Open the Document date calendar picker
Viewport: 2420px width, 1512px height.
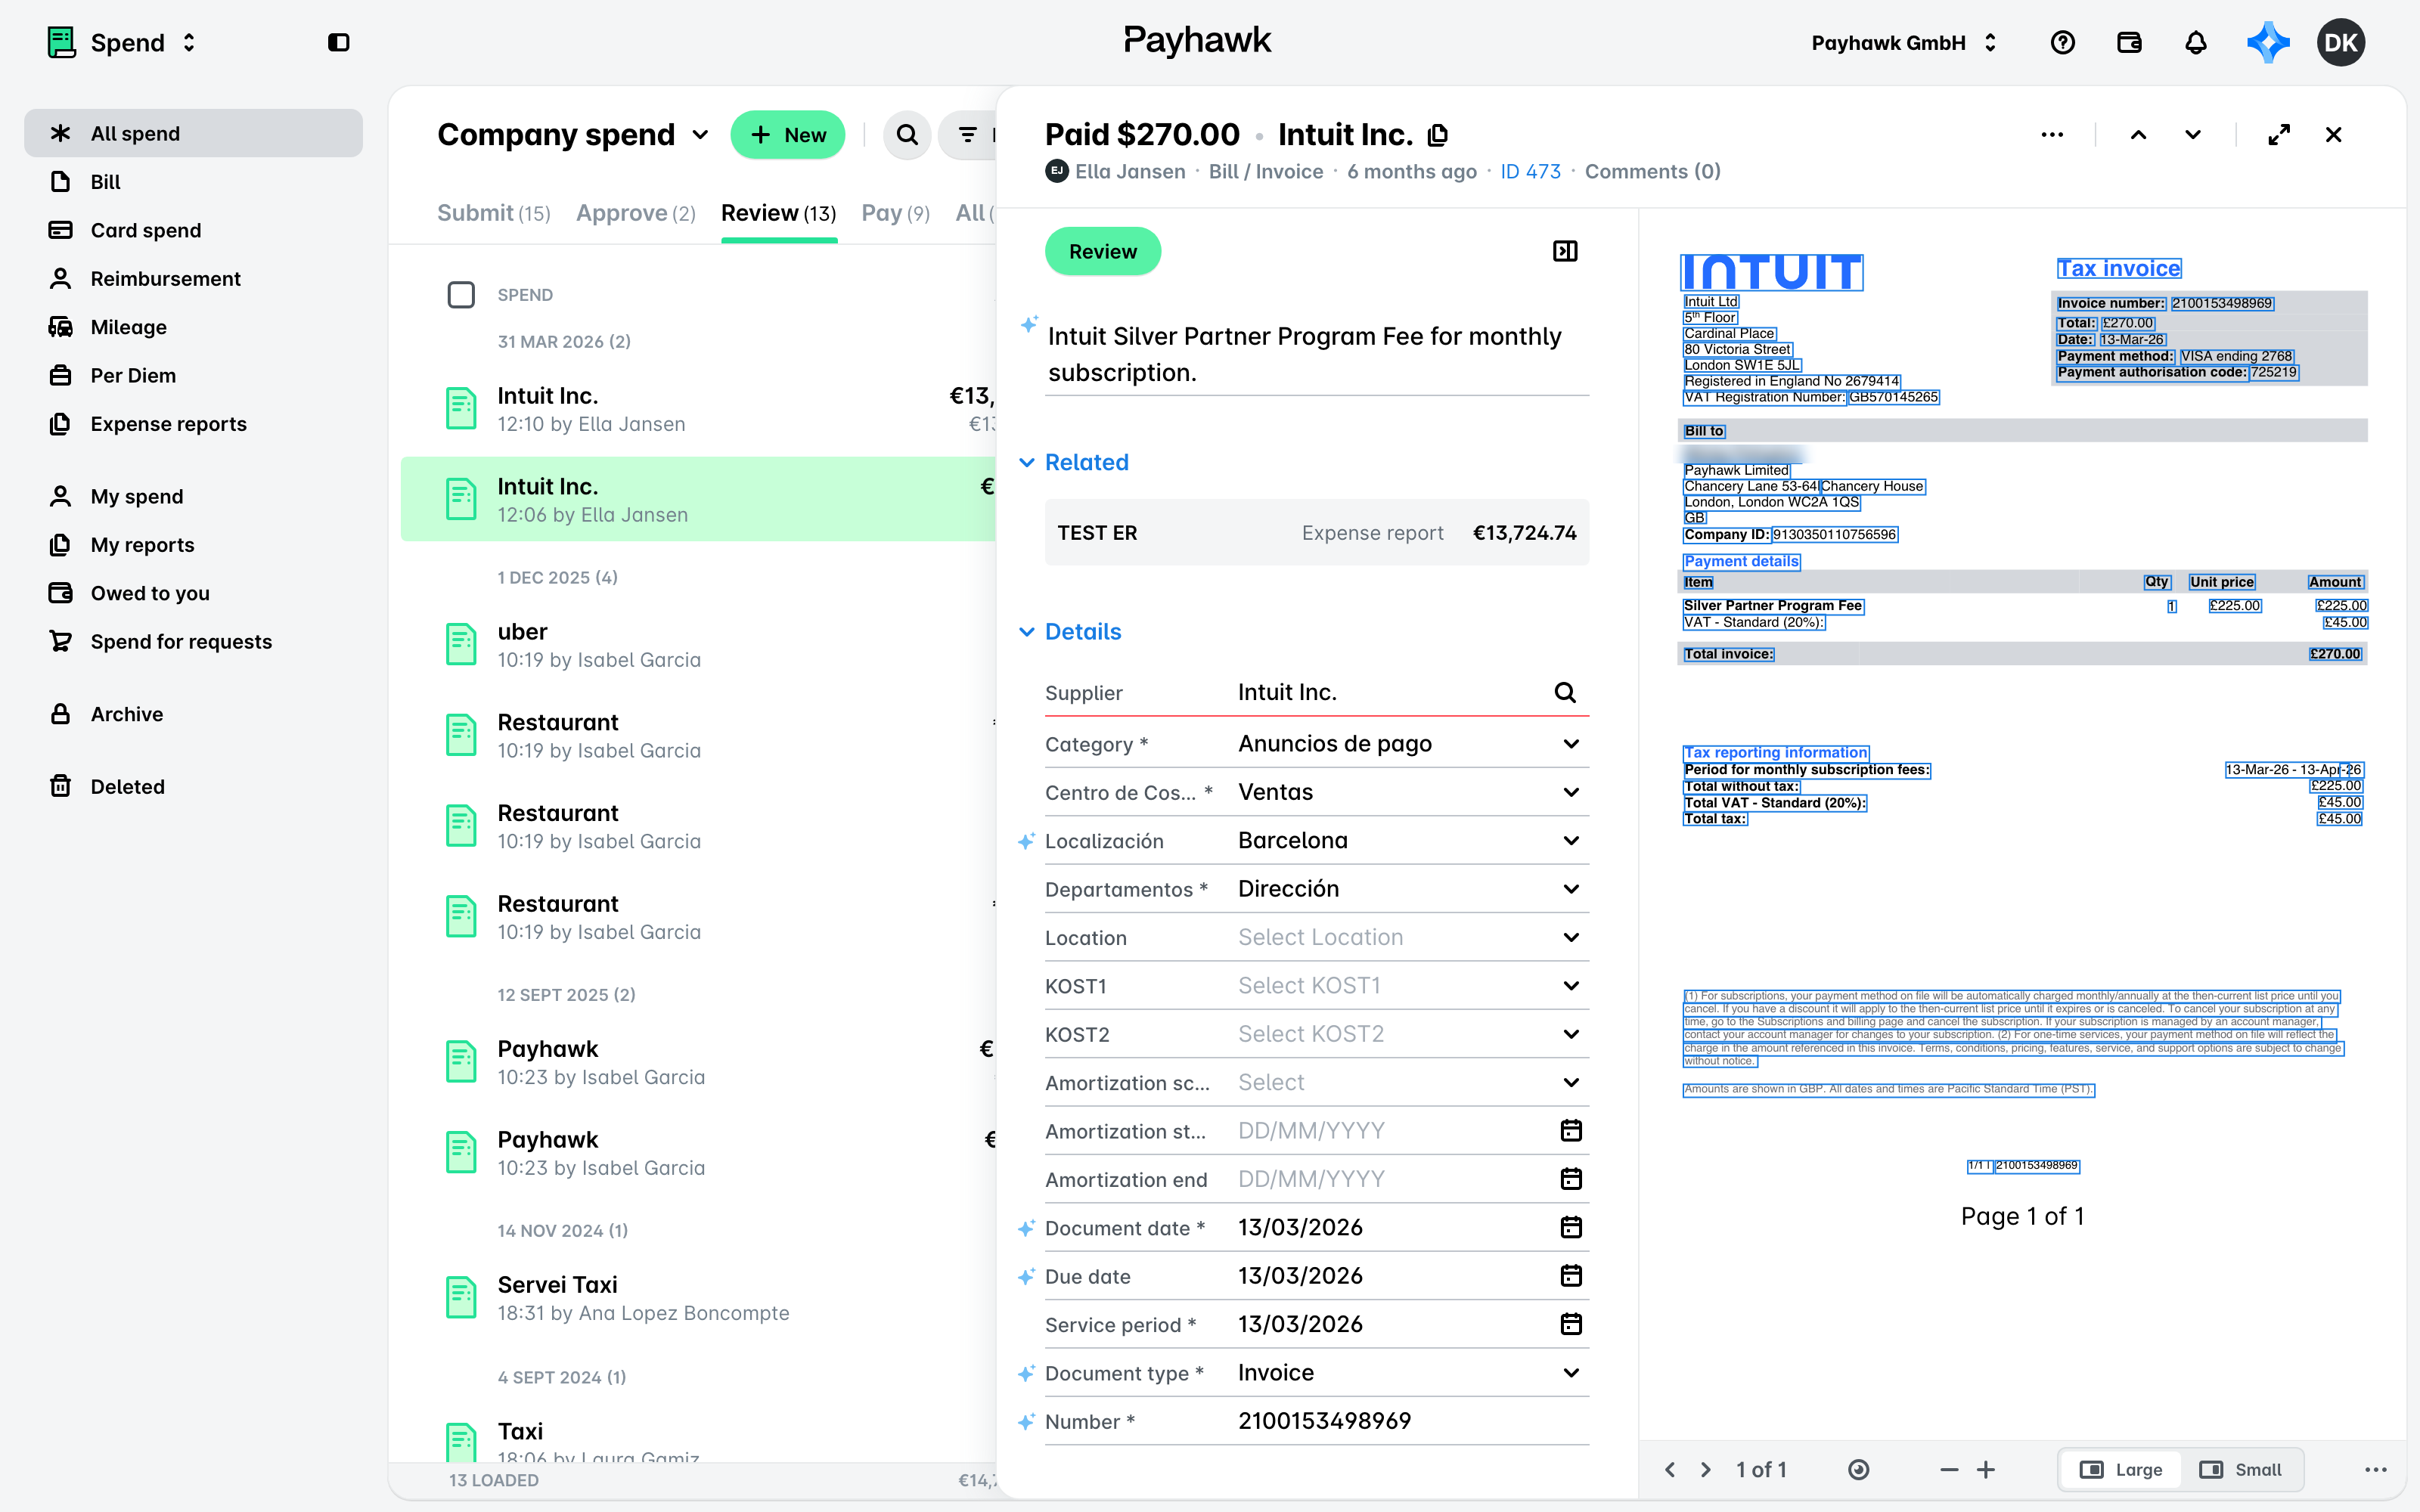(x=1571, y=1227)
